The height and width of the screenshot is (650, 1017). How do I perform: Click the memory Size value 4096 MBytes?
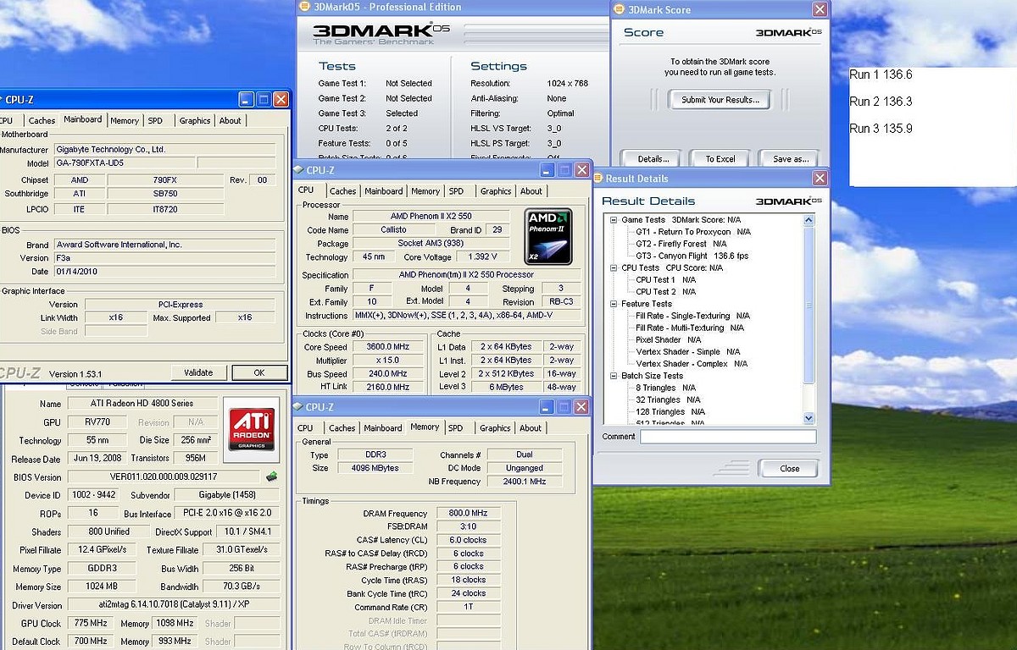pos(375,468)
